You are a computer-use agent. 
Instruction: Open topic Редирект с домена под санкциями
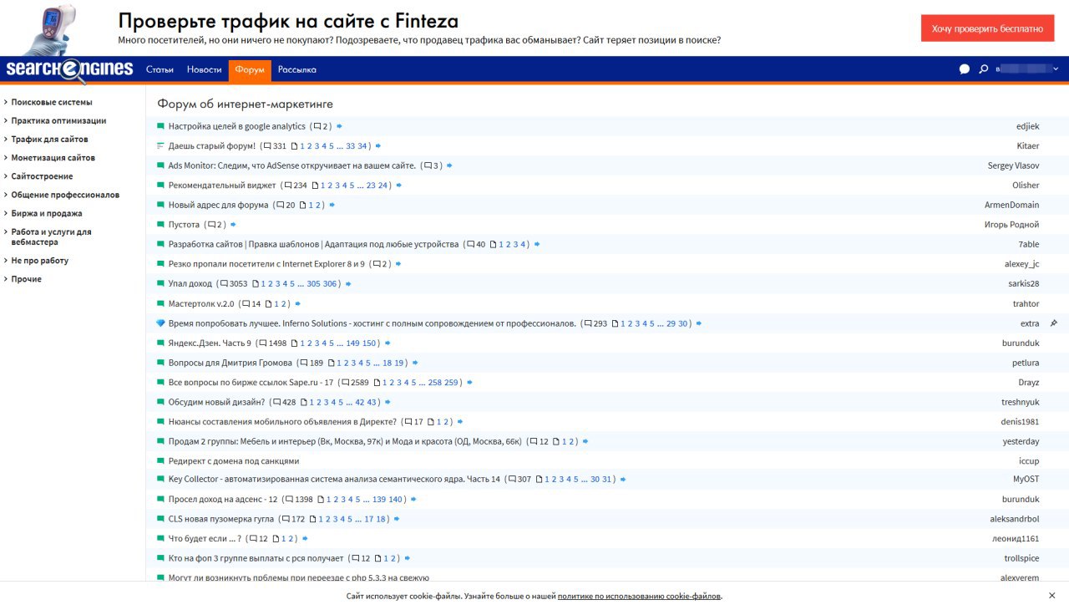(234, 460)
